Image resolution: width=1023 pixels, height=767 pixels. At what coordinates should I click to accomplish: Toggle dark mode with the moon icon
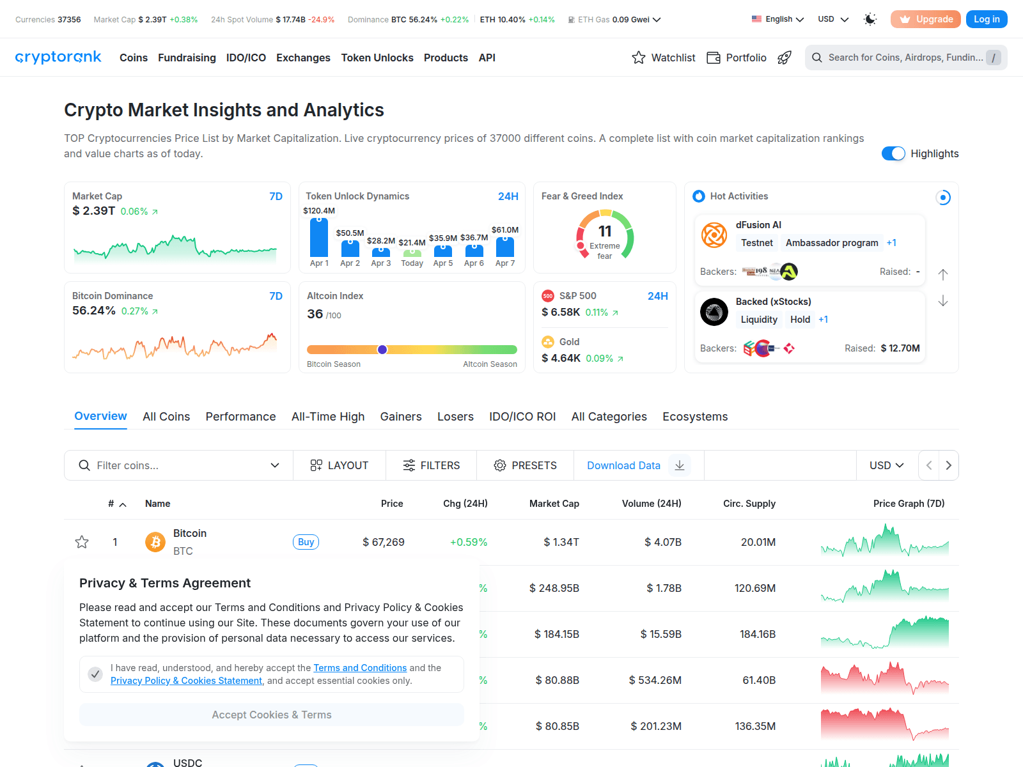pyautogui.click(x=870, y=19)
